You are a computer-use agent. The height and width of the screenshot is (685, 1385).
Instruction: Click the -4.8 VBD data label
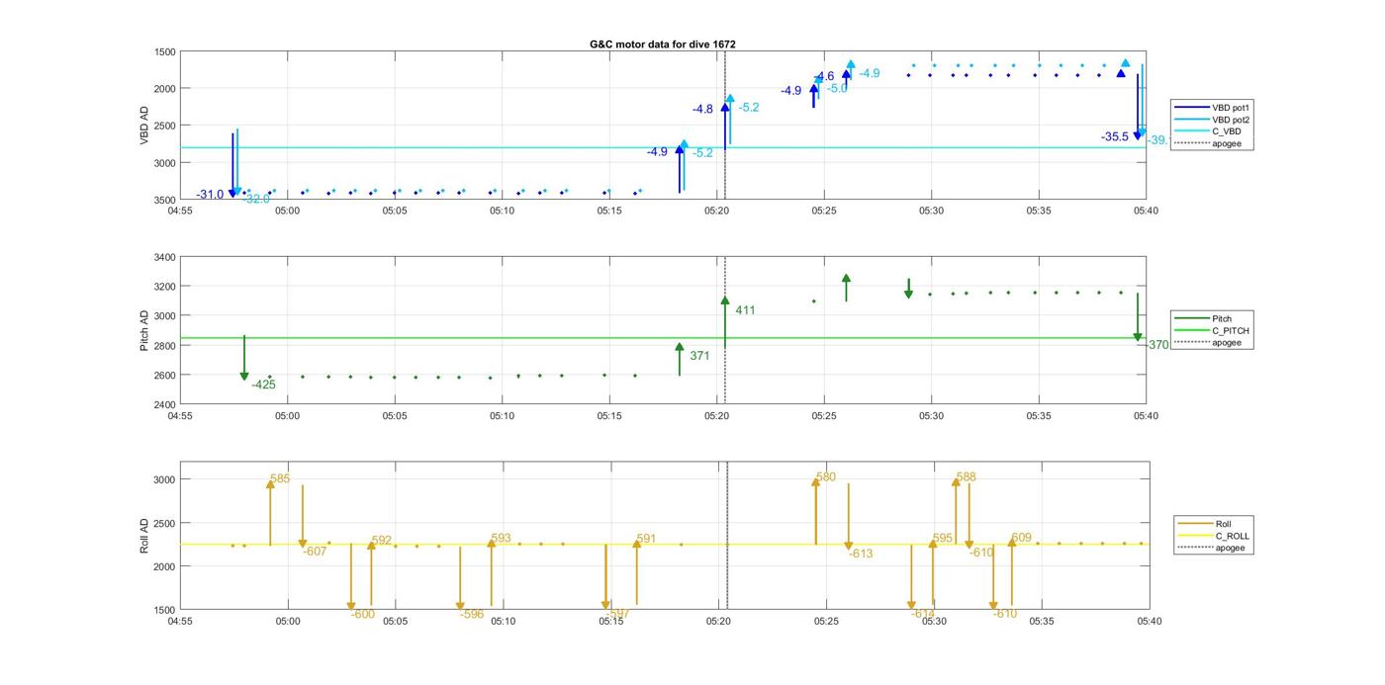(x=702, y=110)
